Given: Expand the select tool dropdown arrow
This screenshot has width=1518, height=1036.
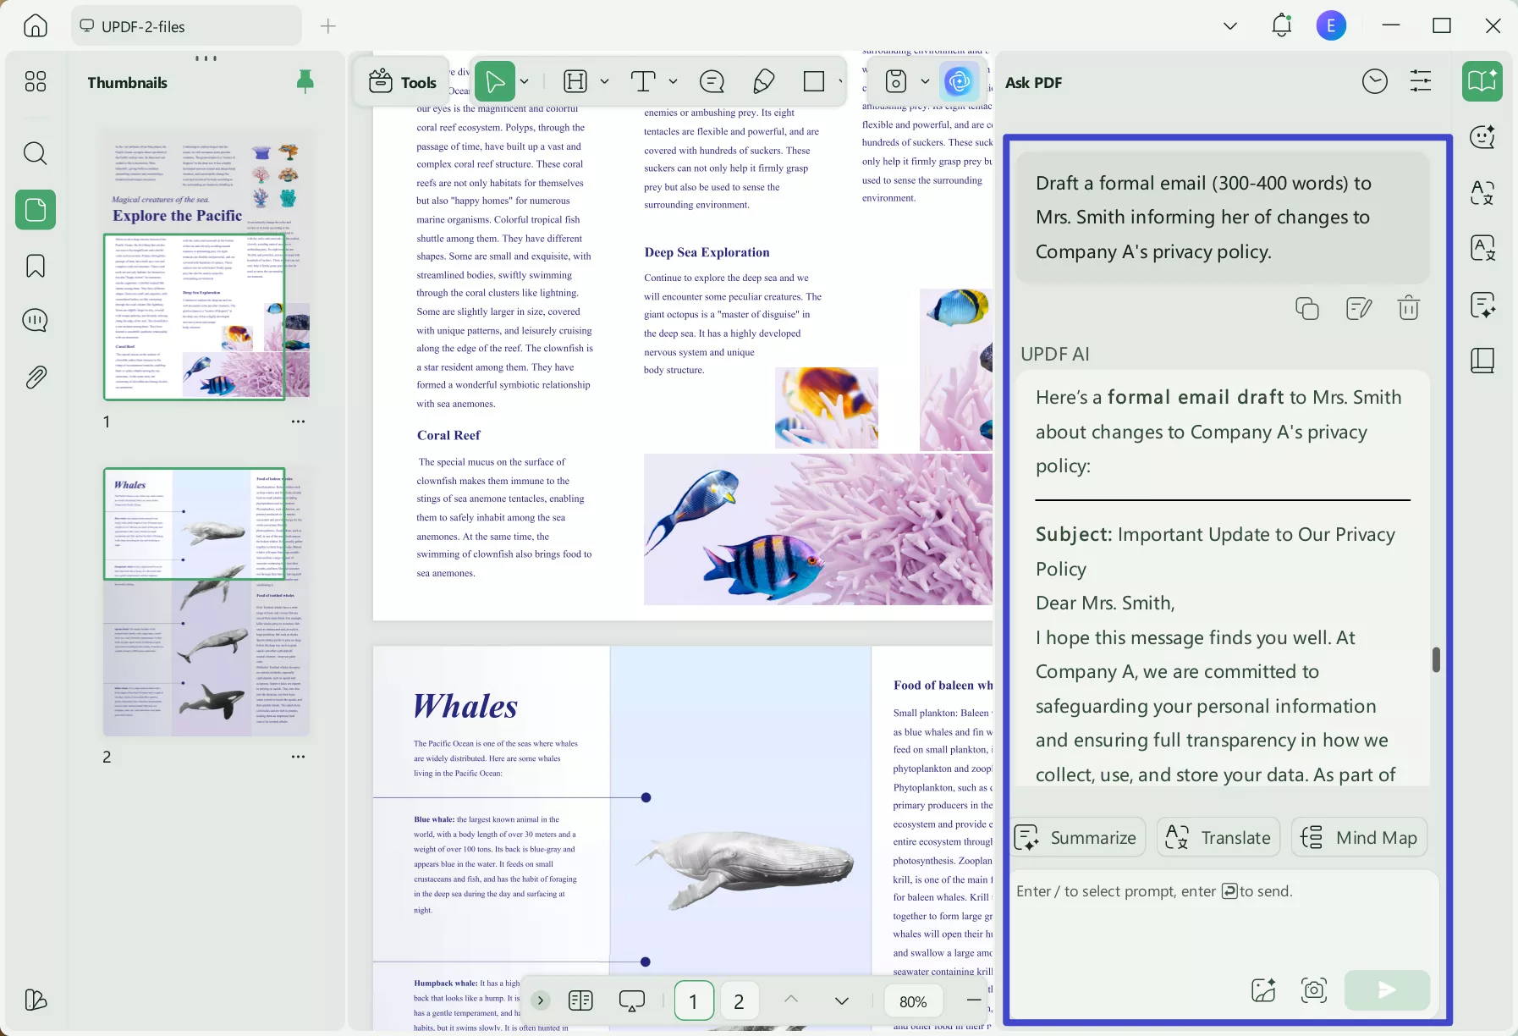Looking at the screenshot, I should coord(525,81).
